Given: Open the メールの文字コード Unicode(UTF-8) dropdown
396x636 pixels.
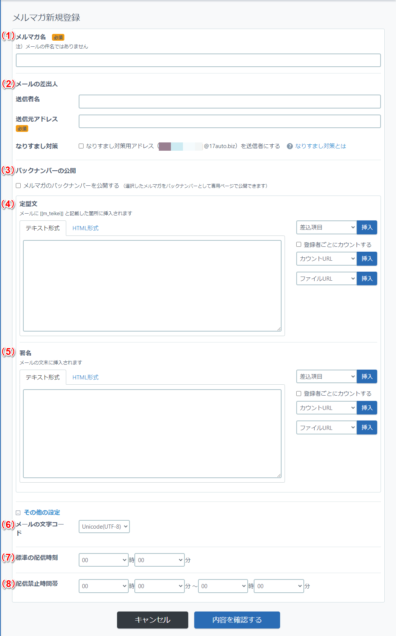Looking at the screenshot, I should point(104,527).
